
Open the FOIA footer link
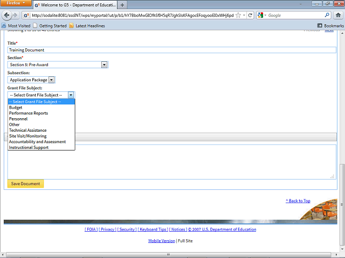click(x=91, y=230)
